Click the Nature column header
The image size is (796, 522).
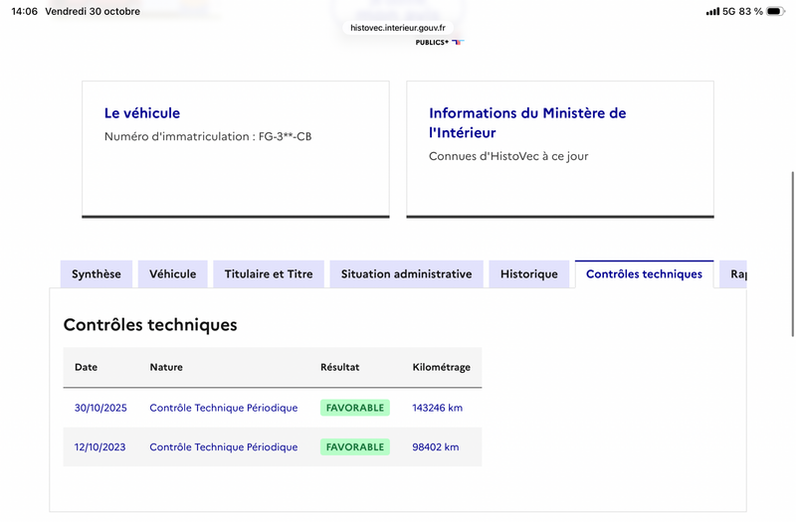[166, 367]
